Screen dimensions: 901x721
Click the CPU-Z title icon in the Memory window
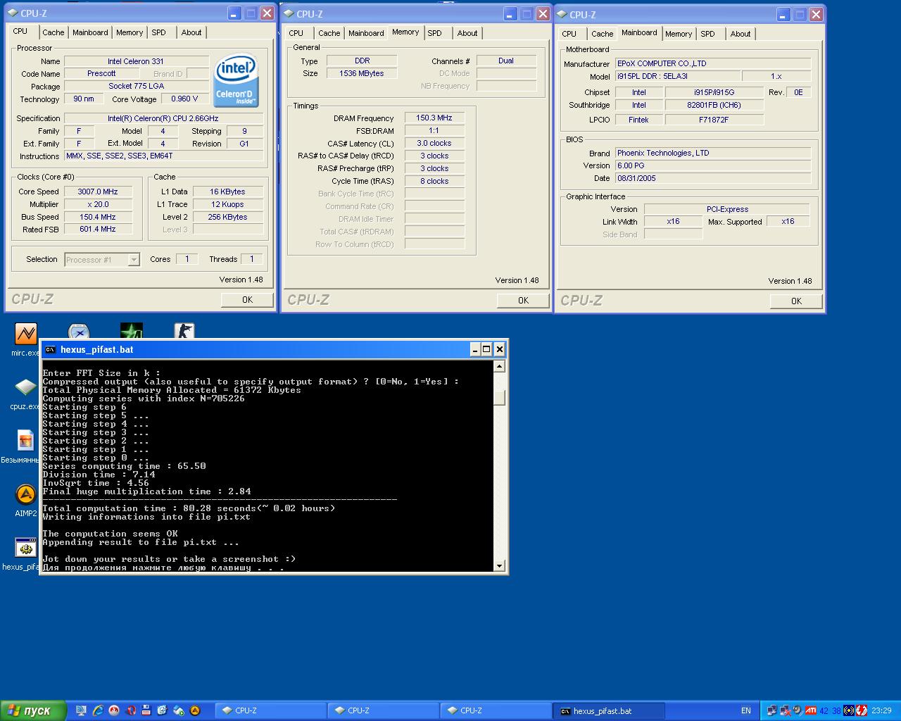289,13
